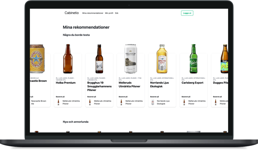Viewport: 258px width, 150px height.
Task: Open the Cabinetio home logo
Action: tap(72, 13)
